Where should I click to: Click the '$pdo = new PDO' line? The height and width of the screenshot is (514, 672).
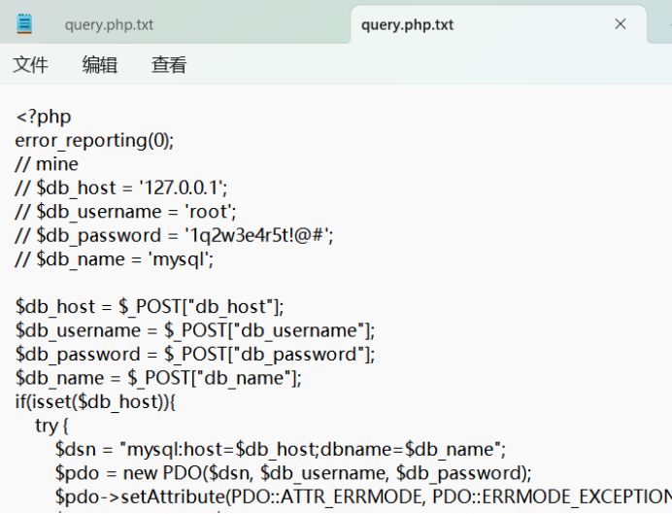pyautogui.click(x=293, y=473)
